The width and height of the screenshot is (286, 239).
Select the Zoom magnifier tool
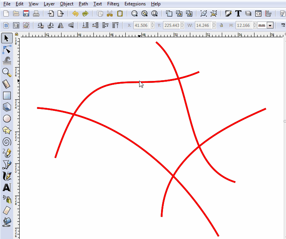tap(7, 73)
